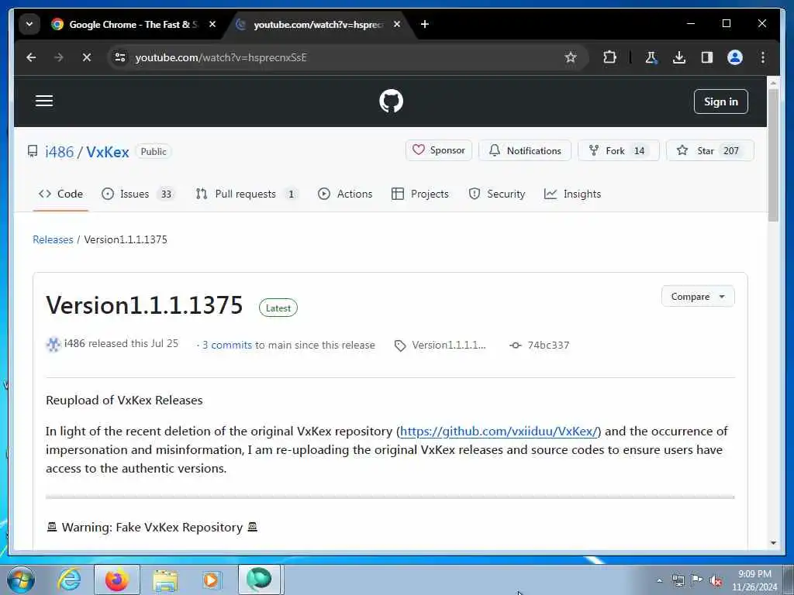Image resolution: width=794 pixels, height=595 pixels.
Task: Stop loading the page
Action: click(x=87, y=57)
